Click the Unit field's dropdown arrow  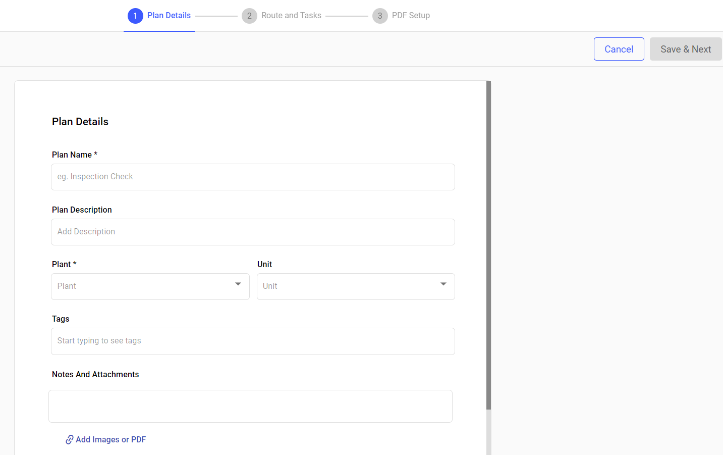(443, 284)
